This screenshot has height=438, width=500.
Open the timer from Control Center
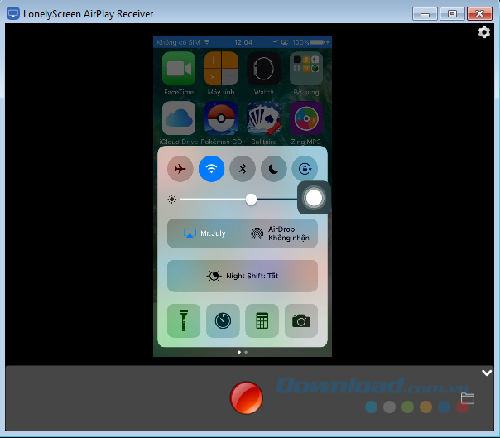223,321
